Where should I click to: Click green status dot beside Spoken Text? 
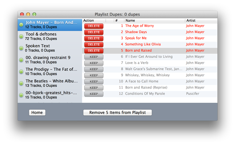point(21,48)
